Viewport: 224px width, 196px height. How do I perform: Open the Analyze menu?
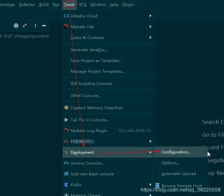[8, 5]
